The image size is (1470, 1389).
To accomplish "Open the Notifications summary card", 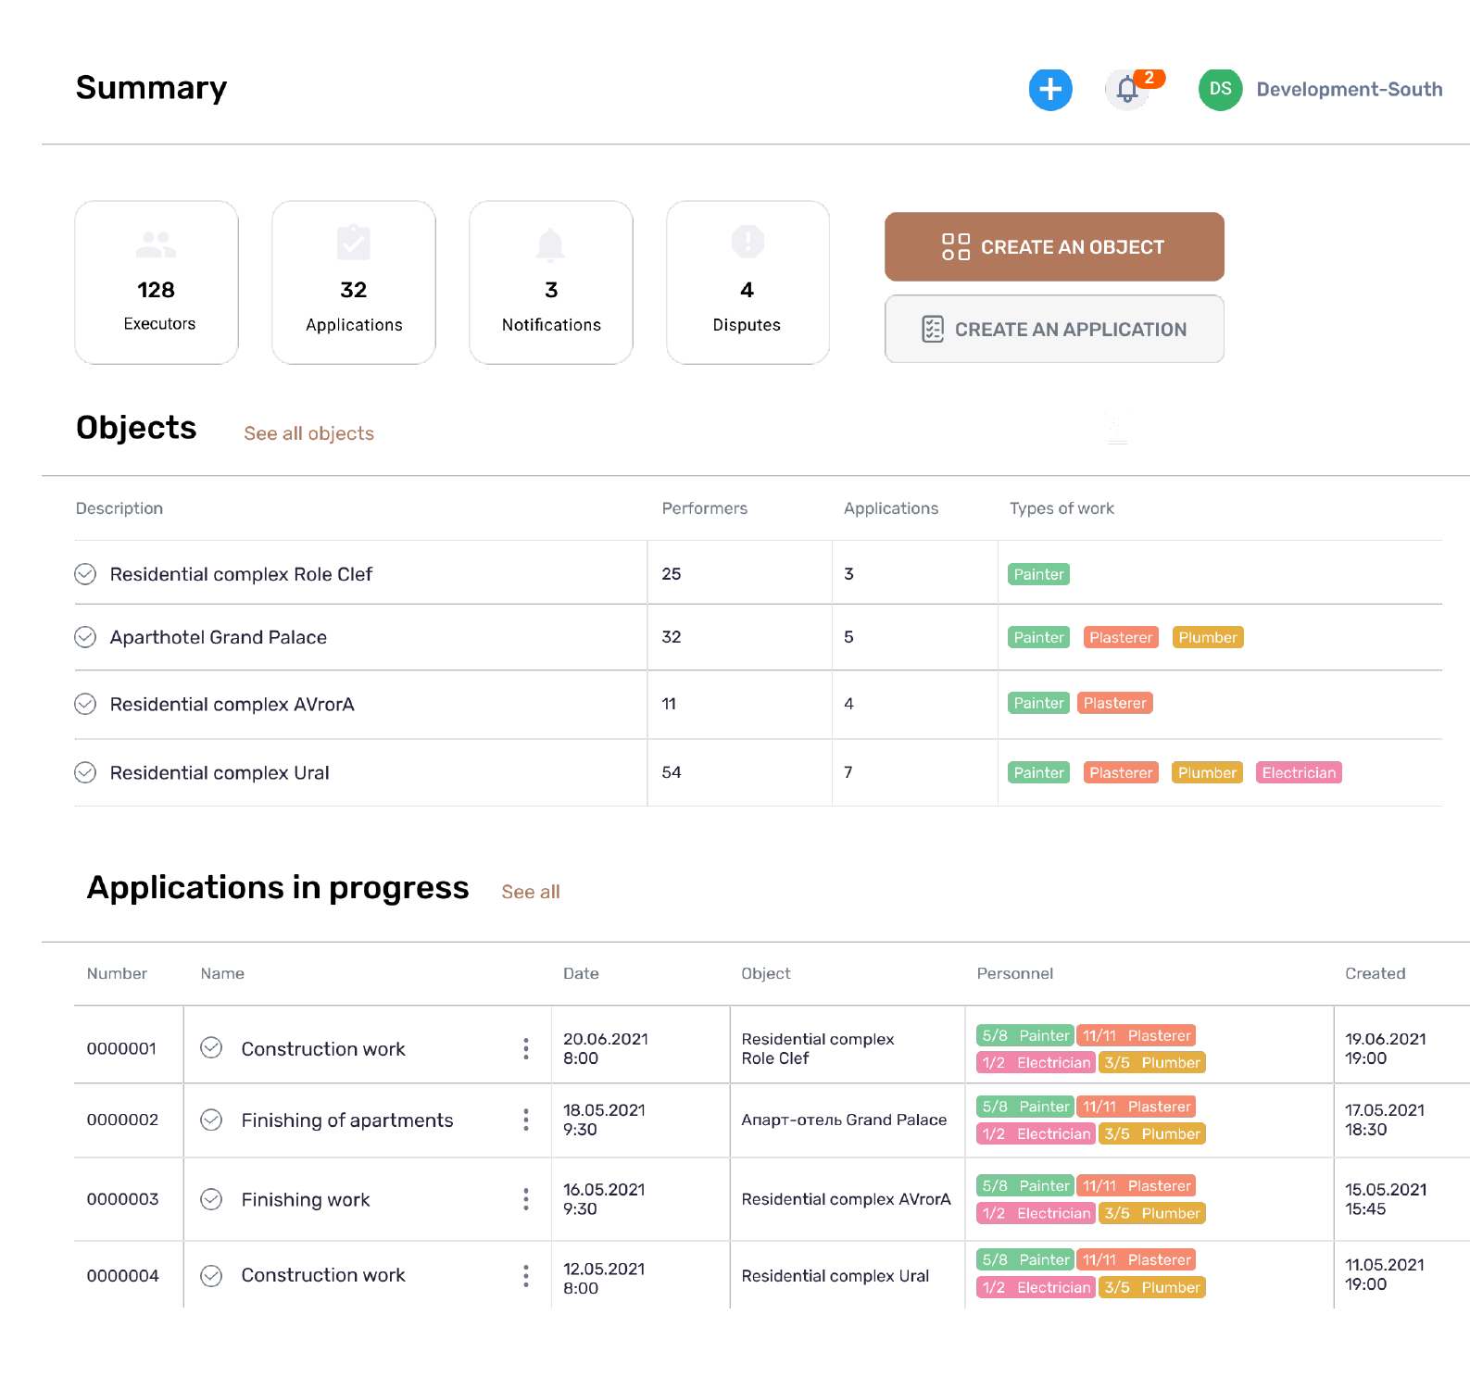I will point(551,282).
